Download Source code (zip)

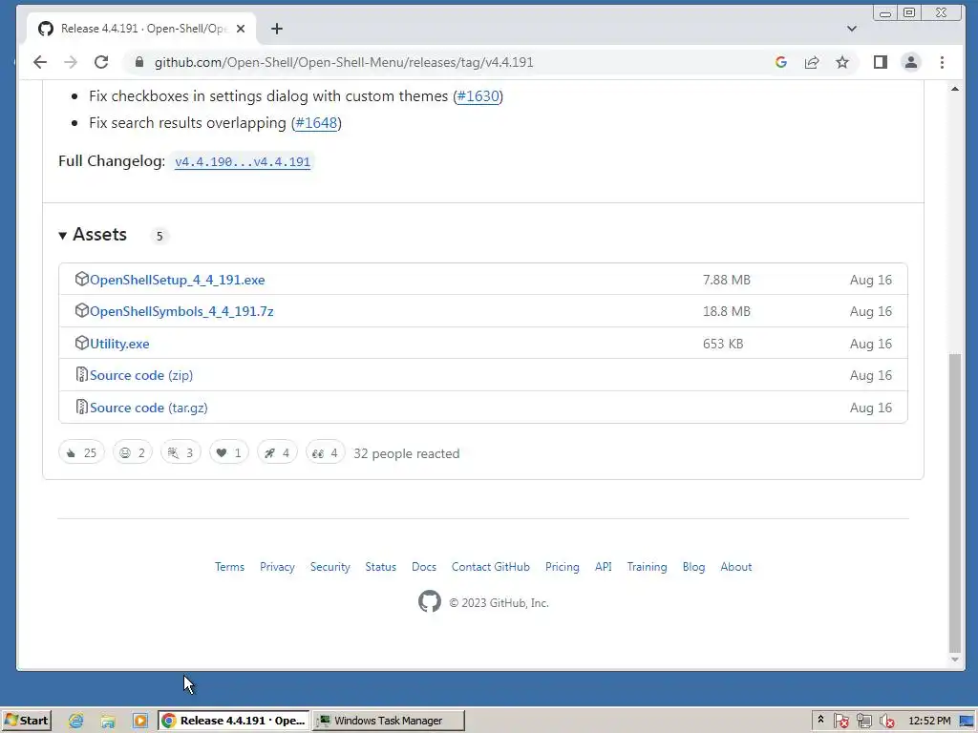click(x=141, y=375)
